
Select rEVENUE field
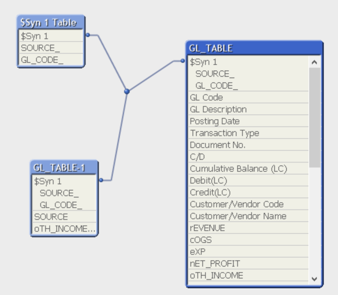click(x=248, y=228)
